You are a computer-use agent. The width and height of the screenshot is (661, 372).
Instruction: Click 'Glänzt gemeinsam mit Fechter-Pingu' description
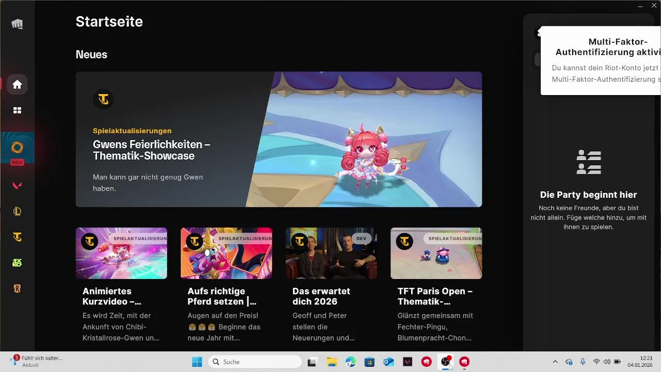pos(435,327)
